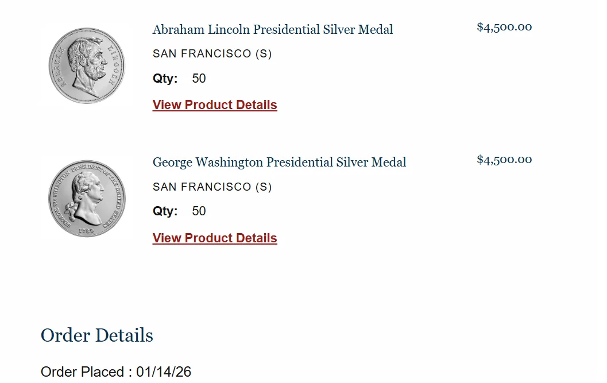This screenshot has width=607, height=383.
Task: Click the Order Placed label
Action: [x=82, y=372]
